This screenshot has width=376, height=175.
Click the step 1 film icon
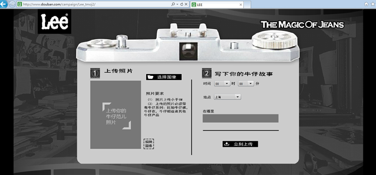point(95,73)
